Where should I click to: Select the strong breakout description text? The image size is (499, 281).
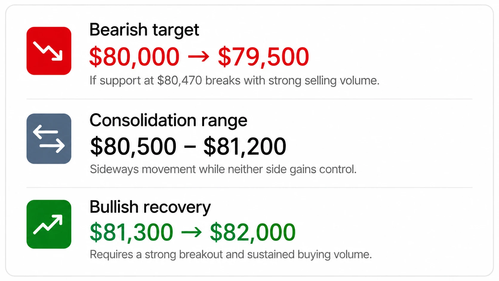[x=231, y=255]
